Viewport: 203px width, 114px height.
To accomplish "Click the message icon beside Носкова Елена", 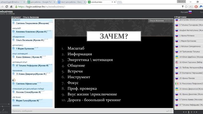I will point(13,92).
